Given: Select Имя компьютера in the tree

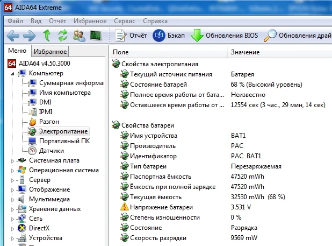Looking at the screenshot, I should point(65,93).
